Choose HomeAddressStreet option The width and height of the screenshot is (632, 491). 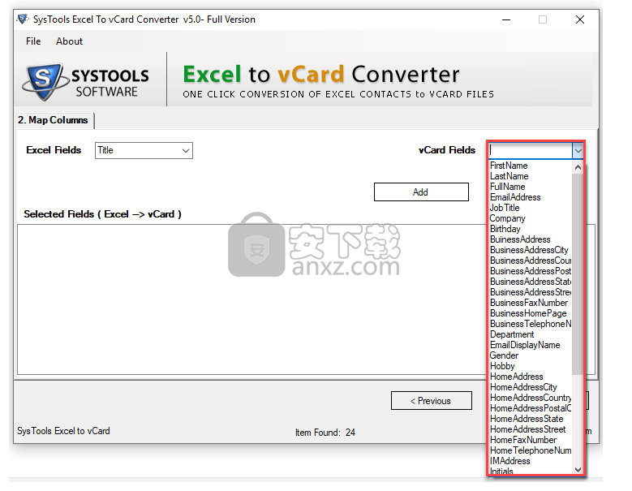(x=527, y=429)
